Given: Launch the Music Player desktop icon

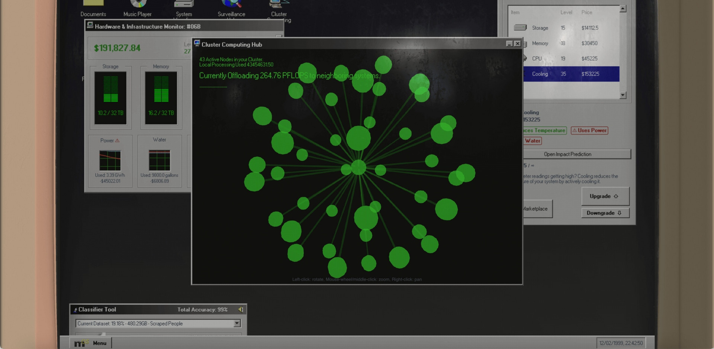Looking at the screenshot, I should tap(138, 8).
